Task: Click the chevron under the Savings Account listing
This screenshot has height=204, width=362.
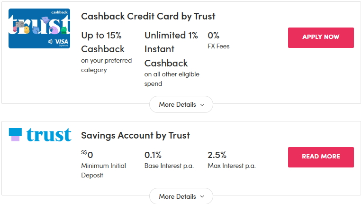Action: click(x=202, y=196)
